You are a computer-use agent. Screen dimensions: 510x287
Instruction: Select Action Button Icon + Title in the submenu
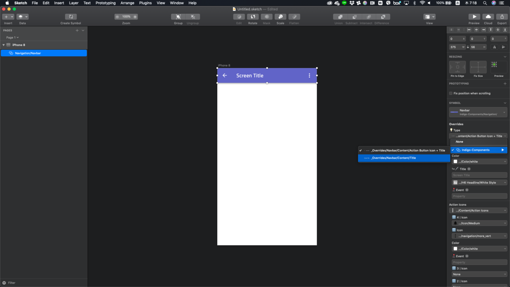(404, 151)
